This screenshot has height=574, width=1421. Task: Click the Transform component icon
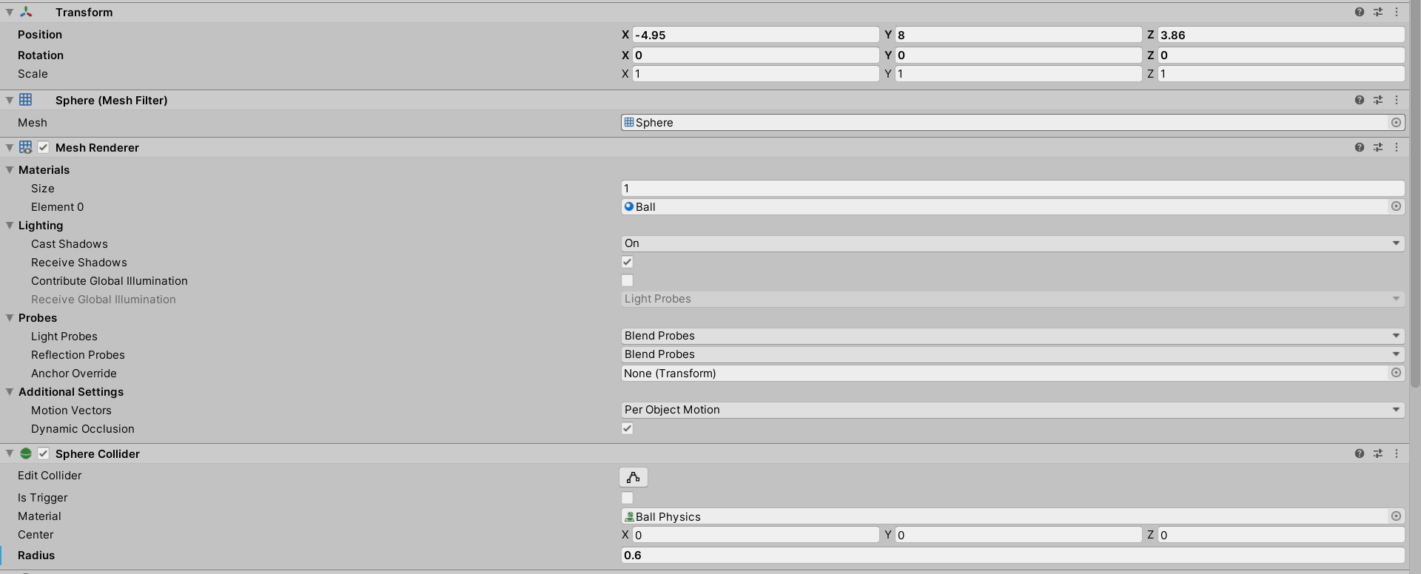coord(26,12)
